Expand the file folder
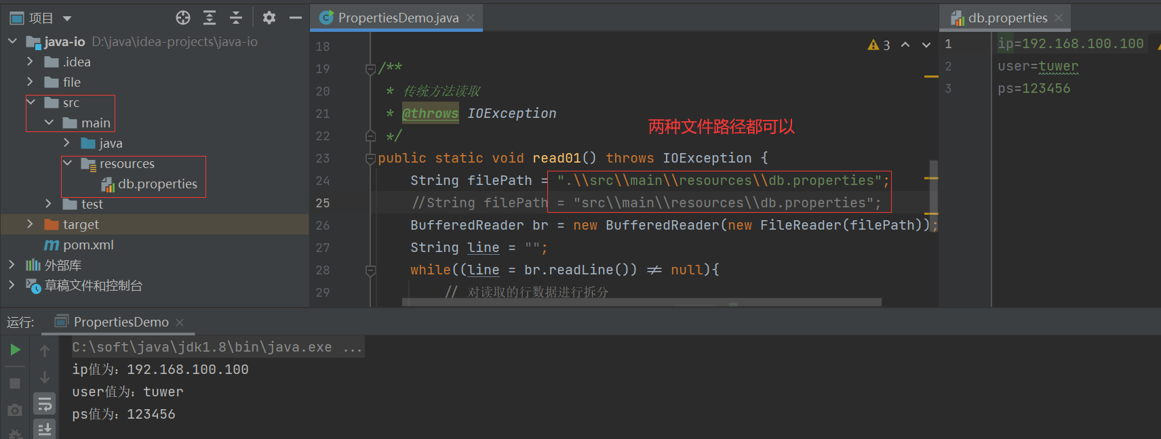1161x439 pixels. pos(30,82)
